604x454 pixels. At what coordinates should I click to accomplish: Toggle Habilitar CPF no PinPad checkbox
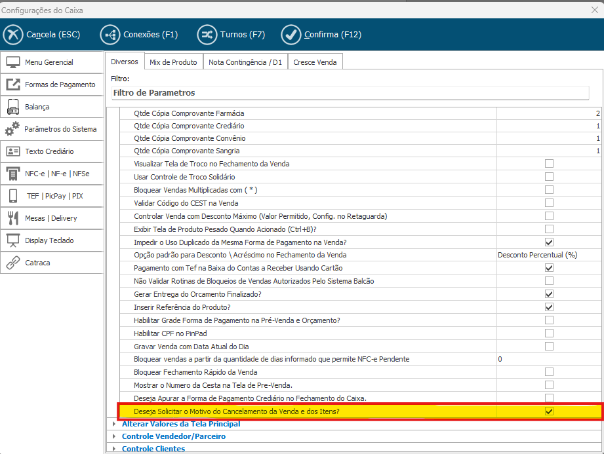click(549, 333)
